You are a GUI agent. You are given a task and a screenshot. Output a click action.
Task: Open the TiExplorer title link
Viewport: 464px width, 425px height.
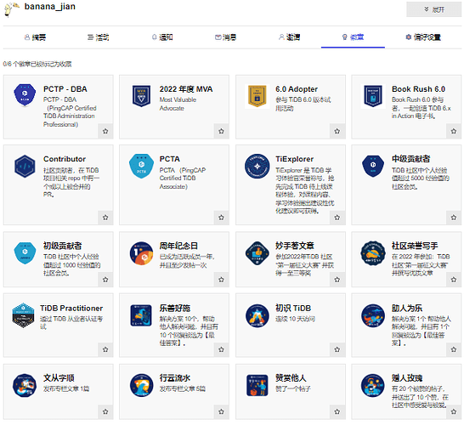point(294,159)
